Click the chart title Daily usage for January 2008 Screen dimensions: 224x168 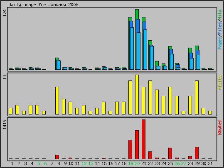tap(43, 5)
